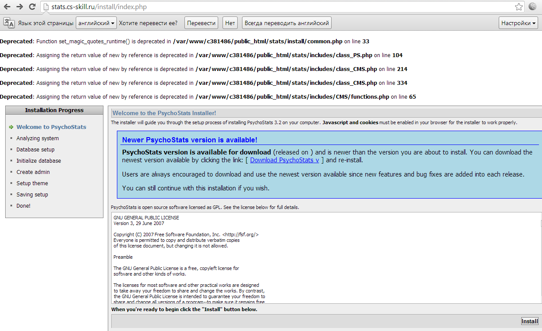Select the Setup theme step
The height and width of the screenshot is (331, 542).
pyautogui.click(x=32, y=183)
